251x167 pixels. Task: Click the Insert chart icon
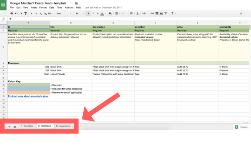(161, 13)
